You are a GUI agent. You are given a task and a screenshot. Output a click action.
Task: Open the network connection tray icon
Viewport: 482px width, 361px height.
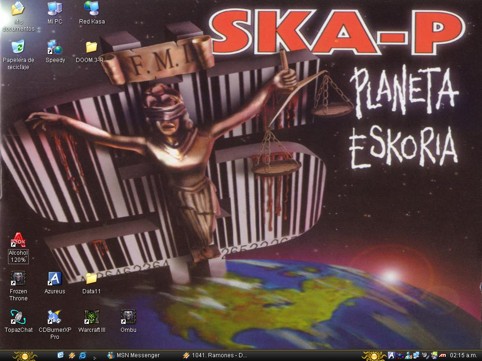pos(417,355)
